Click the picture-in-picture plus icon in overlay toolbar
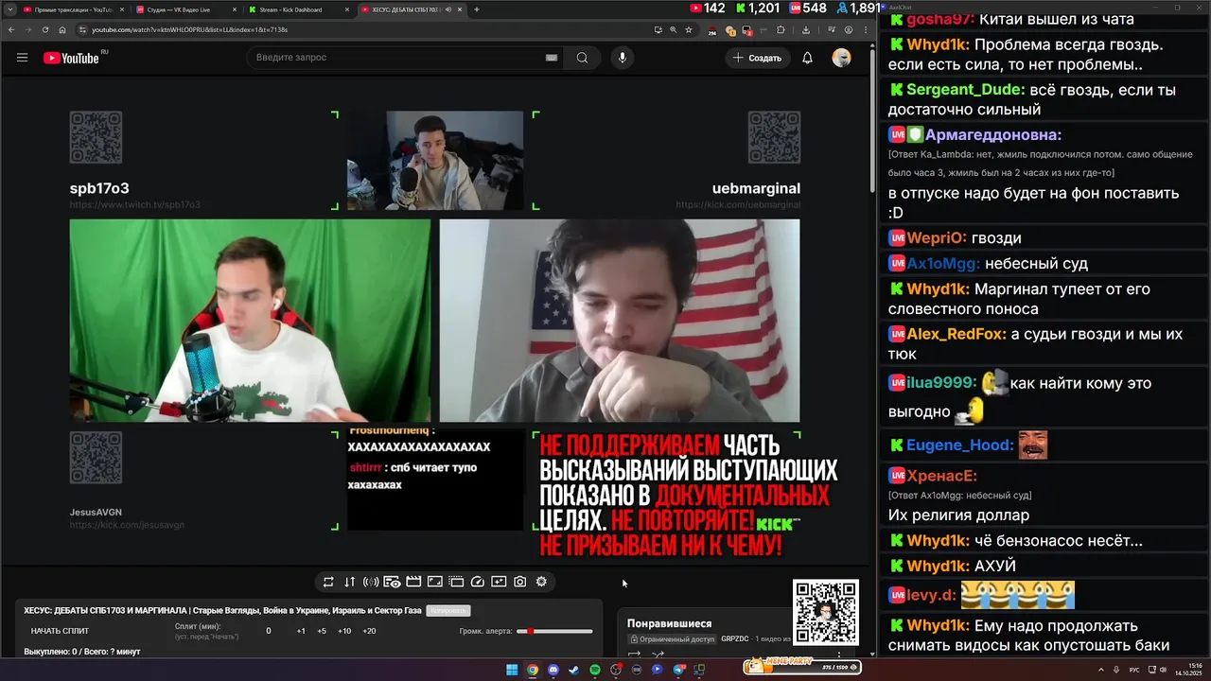Screen dimensions: 1211x681 [499, 582]
